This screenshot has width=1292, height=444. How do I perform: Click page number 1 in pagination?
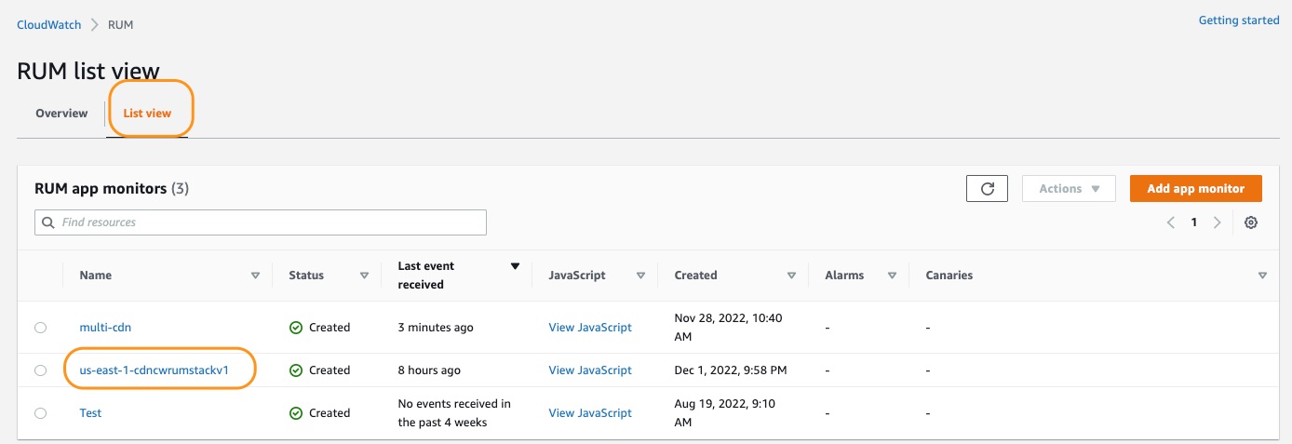tap(1194, 222)
